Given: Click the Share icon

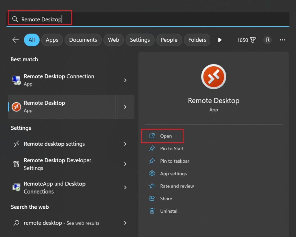Looking at the screenshot, I should point(152,199).
